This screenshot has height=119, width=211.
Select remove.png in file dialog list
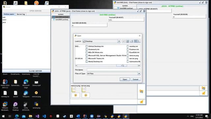tap(133, 56)
